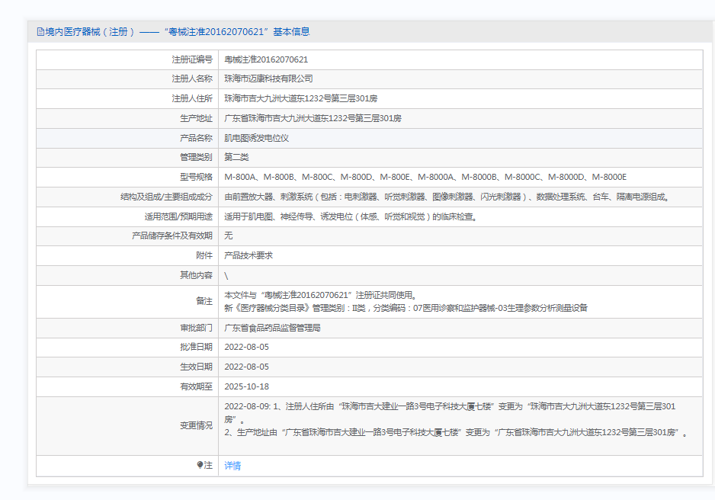Click the model specification list starting M-800A

[425, 177]
